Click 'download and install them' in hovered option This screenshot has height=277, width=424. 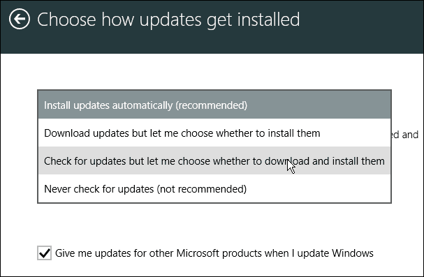[325, 161]
